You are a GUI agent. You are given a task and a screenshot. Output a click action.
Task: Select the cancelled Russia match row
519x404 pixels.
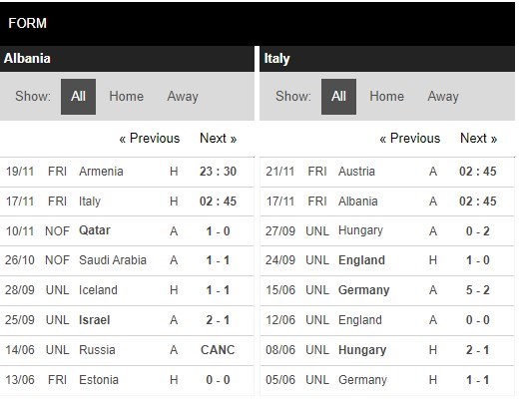click(127, 350)
